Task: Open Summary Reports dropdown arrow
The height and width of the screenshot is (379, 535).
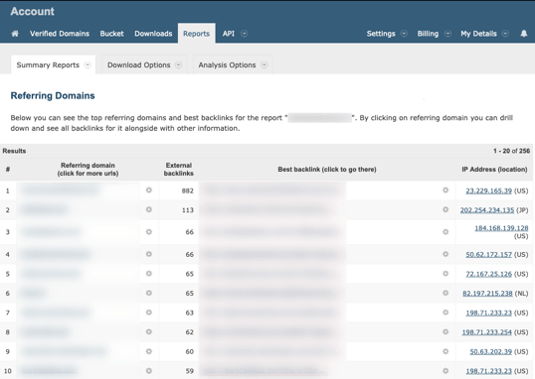Action: 88,64
